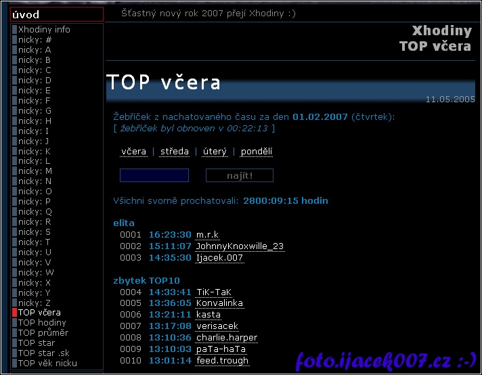Viewport: 482px width, 375px height.
Task: Select the TOP včera sidebar entry
Action: click(39, 313)
